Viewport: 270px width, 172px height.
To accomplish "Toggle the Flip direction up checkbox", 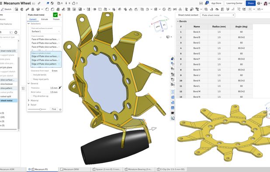I will pyautogui.click(x=32, y=96).
